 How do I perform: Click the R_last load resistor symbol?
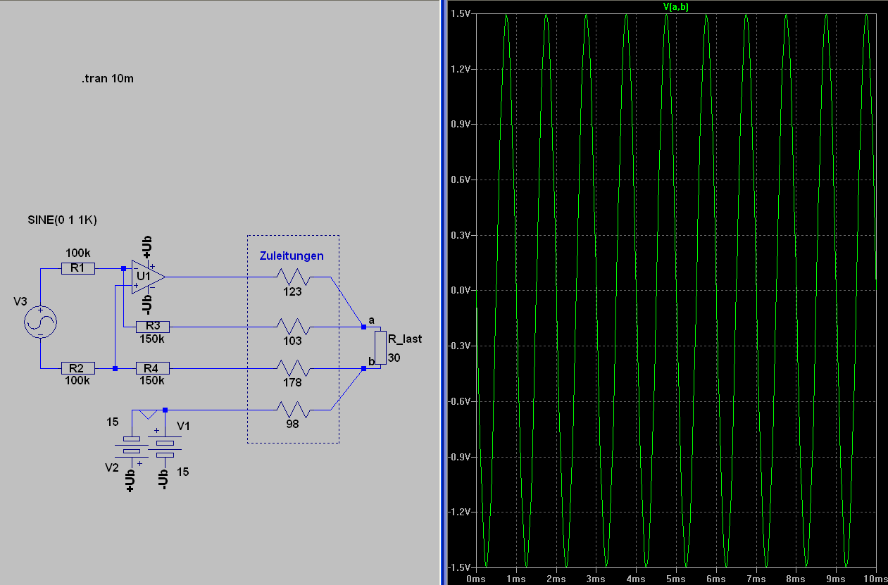(380, 348)
